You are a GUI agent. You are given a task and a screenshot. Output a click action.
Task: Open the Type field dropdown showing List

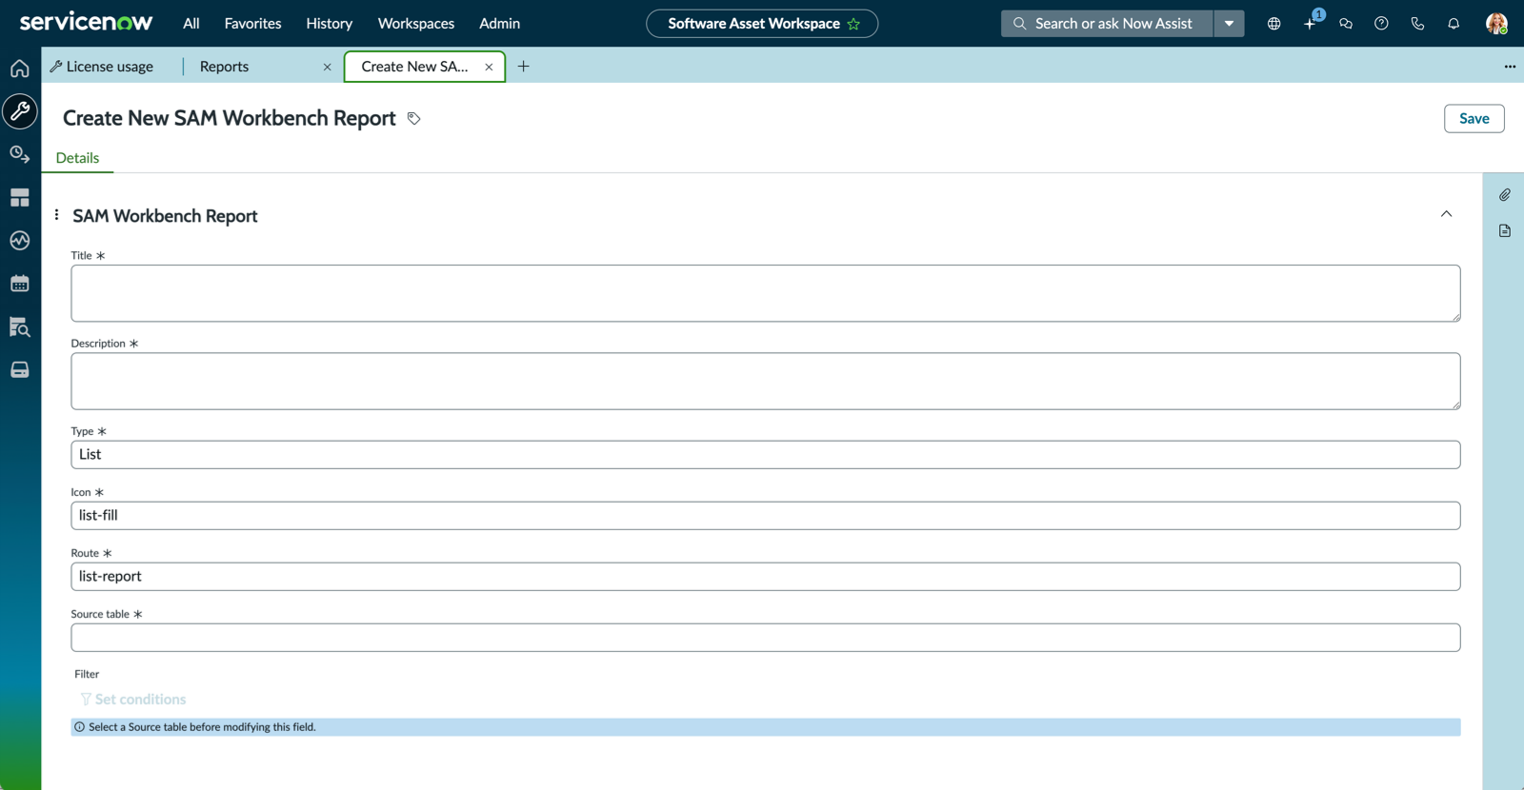point(765,455)
